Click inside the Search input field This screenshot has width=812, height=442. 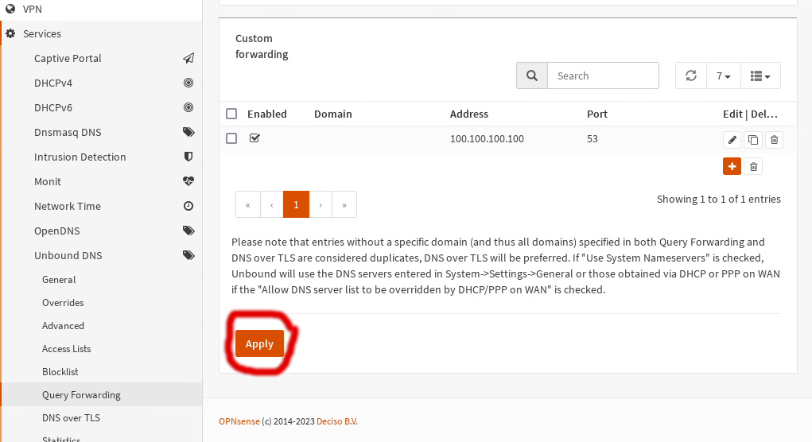click(x=603, y=76)
